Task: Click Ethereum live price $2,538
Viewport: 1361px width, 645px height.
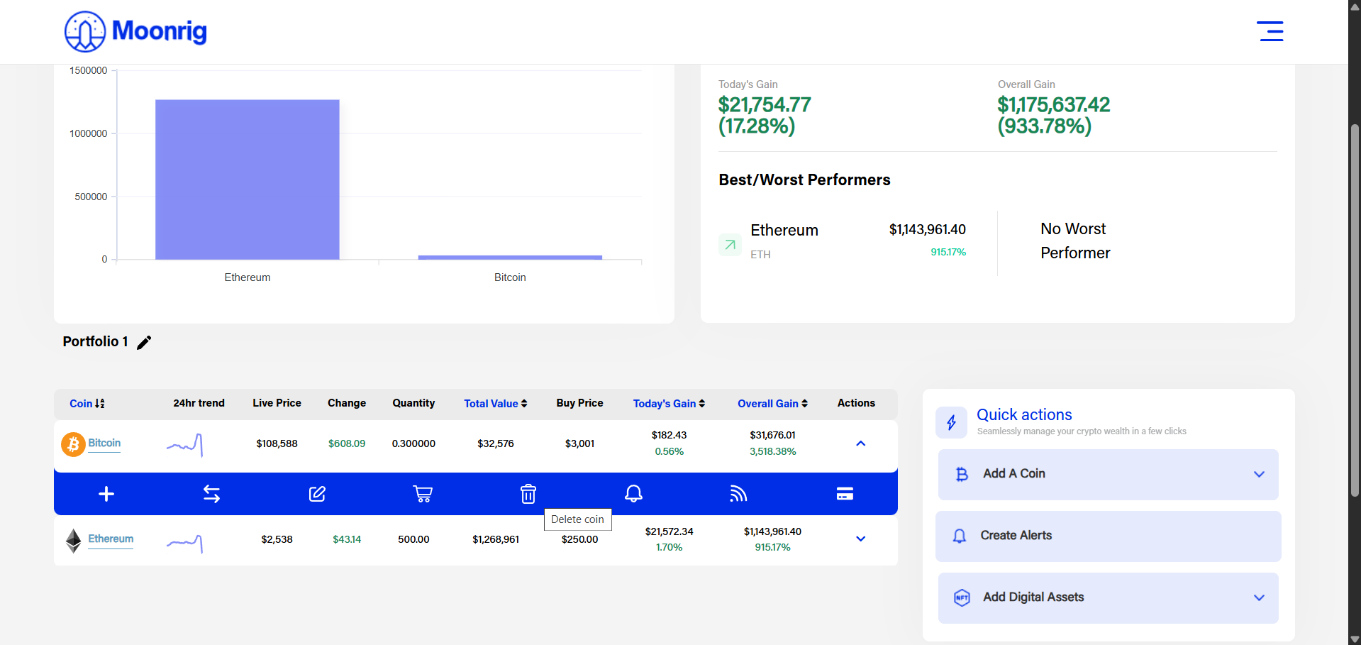Action: [x=277, y=539]
